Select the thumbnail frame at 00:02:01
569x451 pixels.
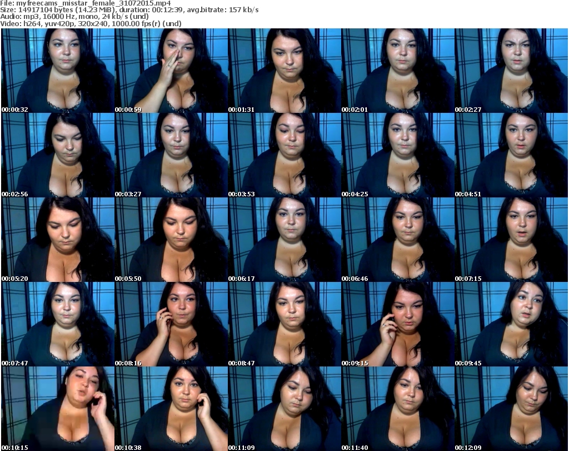coord(398,71)
